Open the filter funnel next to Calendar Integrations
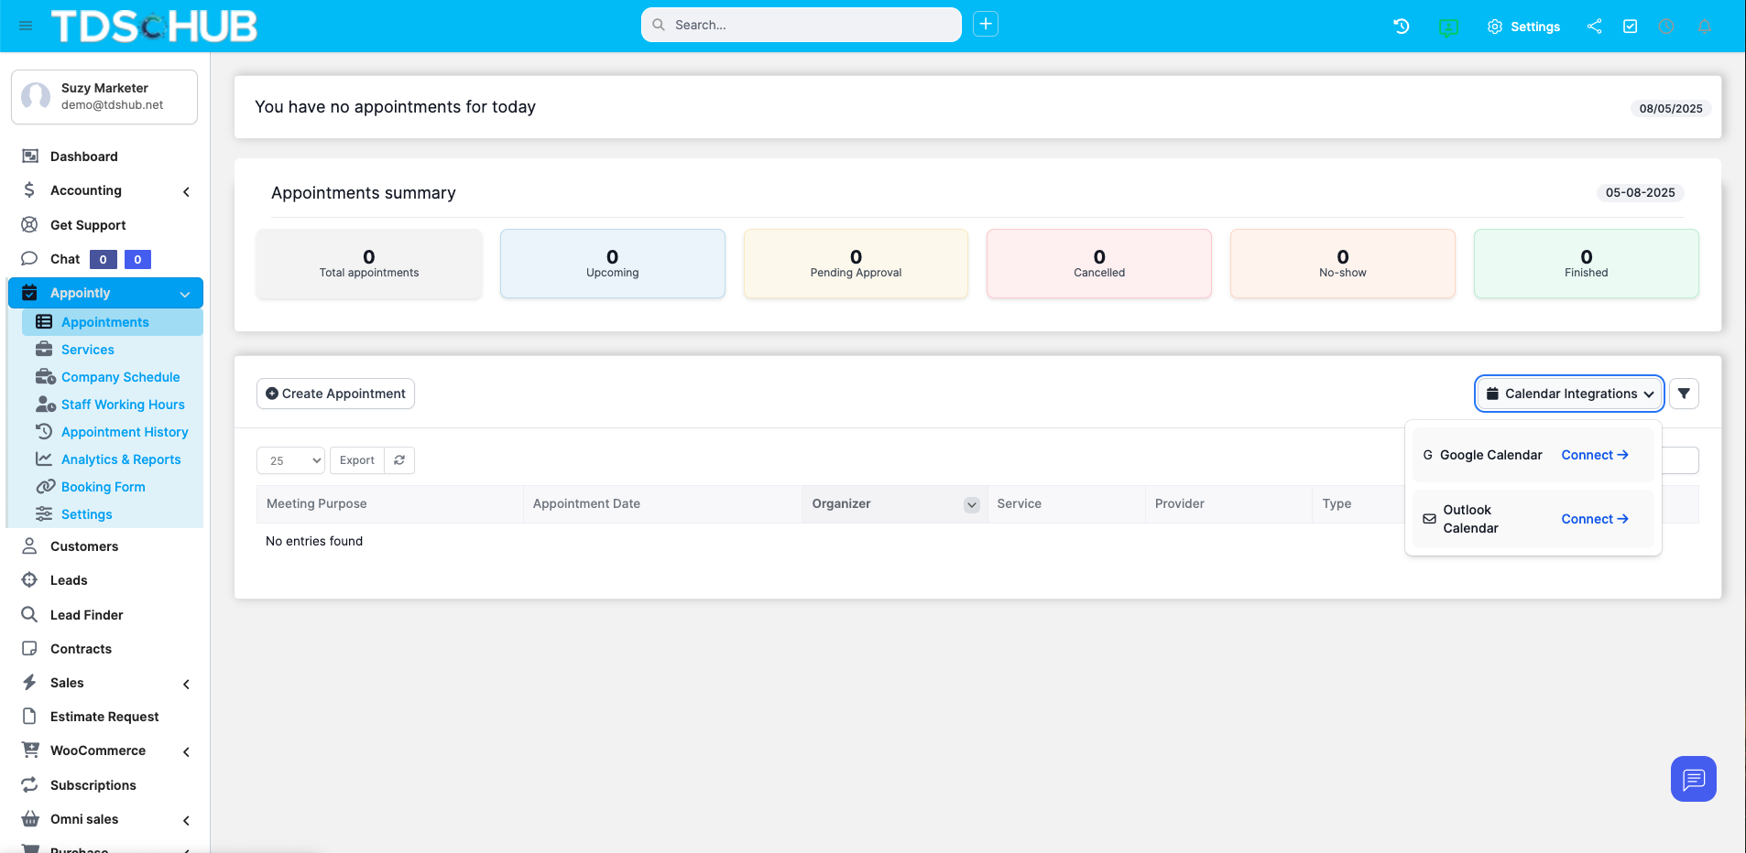This screenshot has width=1746, height=853. click(x=1684, y=393)
